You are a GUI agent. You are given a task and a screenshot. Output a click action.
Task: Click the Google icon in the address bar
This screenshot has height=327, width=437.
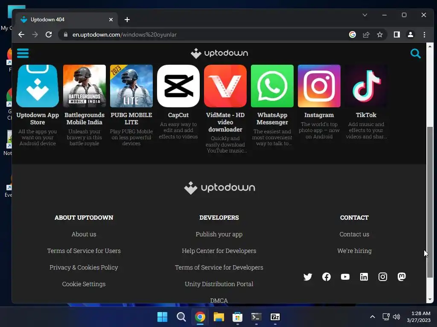[x=352, y=34]
